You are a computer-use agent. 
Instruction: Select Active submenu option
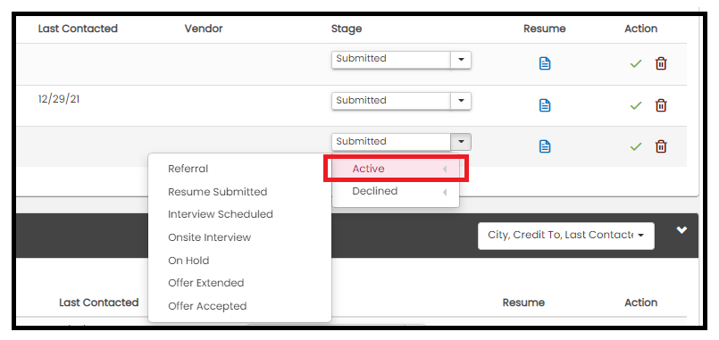[396, 169]
